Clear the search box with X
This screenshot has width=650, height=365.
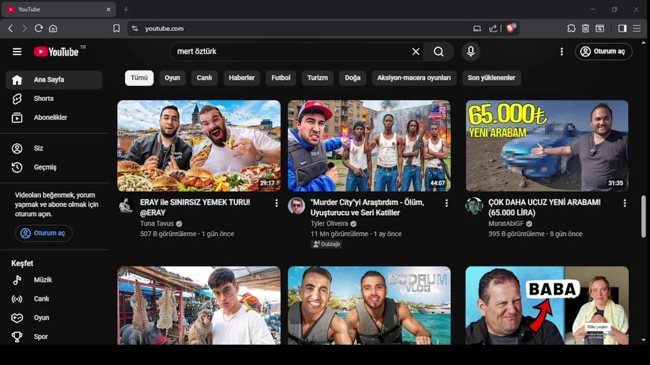(416, 52)
